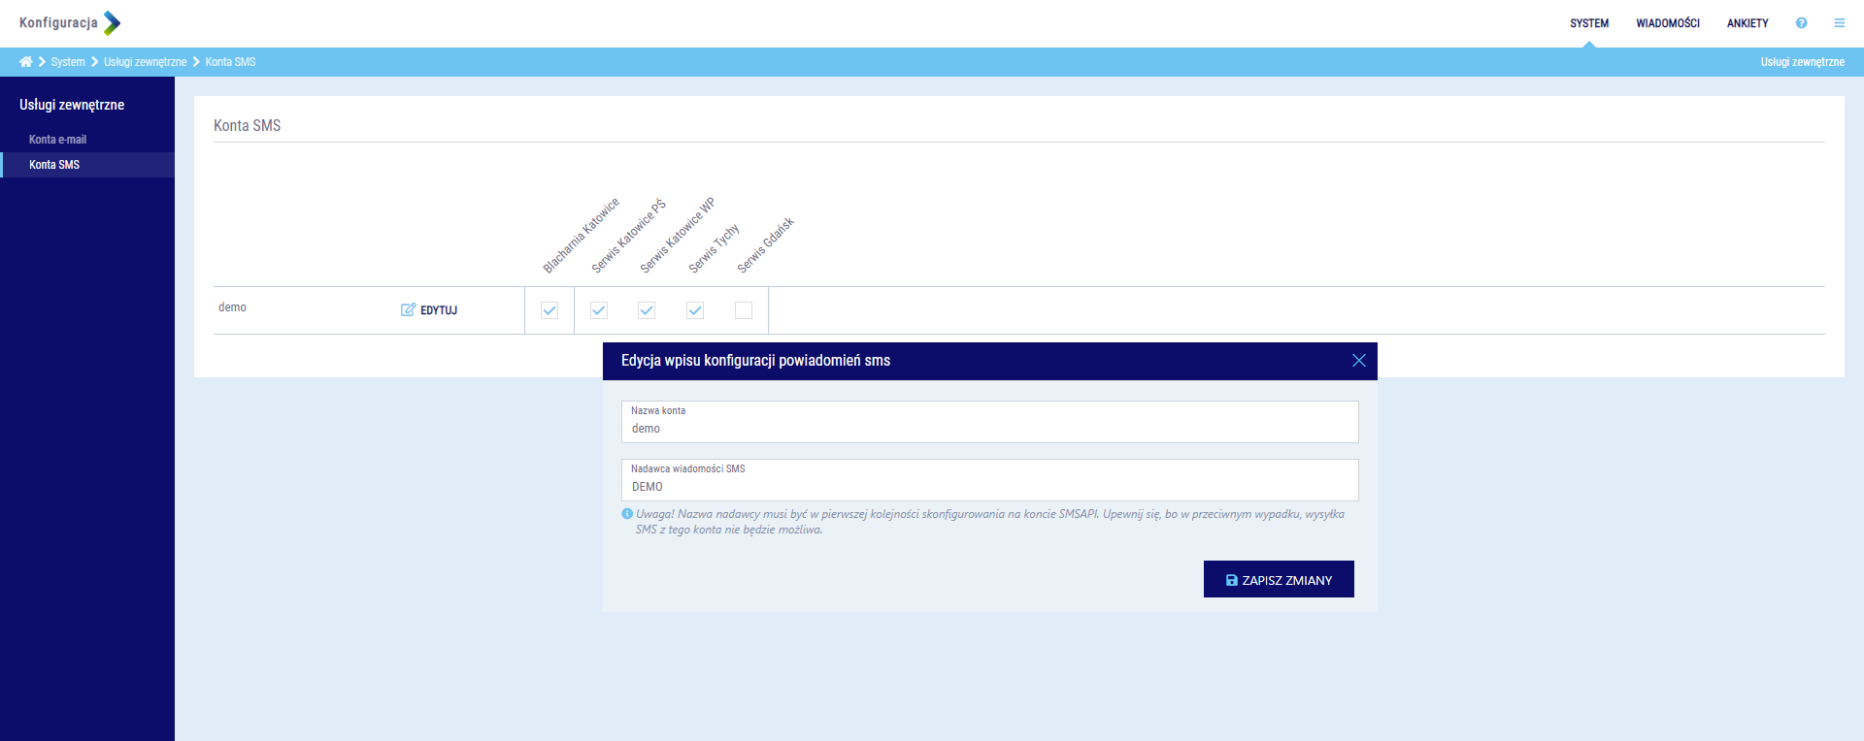This screenshot has height=741, width=1864.
Task: Toggle the Serwis Katowice WP checkbox
Action: (x=647, y=310)
